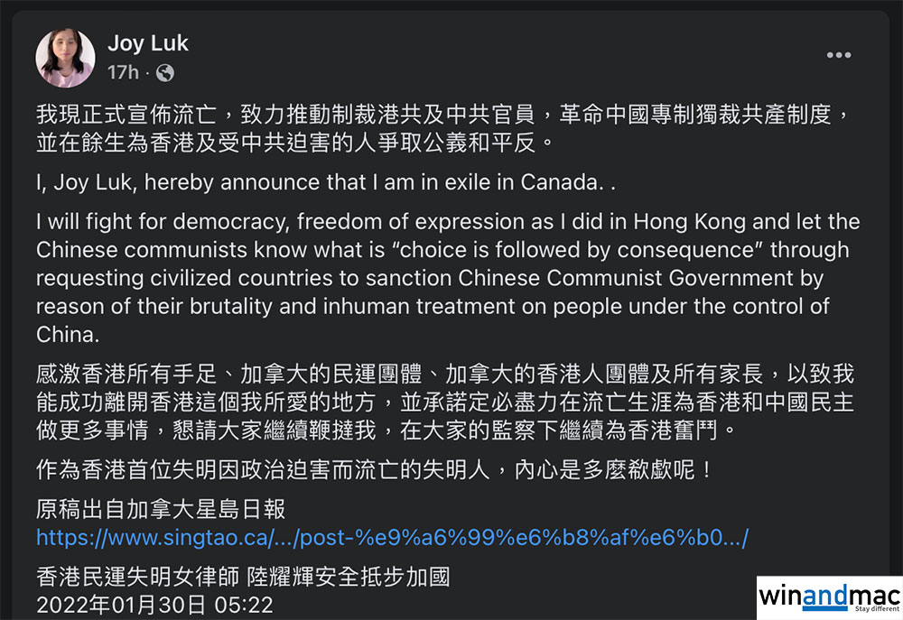This screenshot has height=620, width=903.
Task: Click the globe public-audience icon
Action: [x=164, y=72]
